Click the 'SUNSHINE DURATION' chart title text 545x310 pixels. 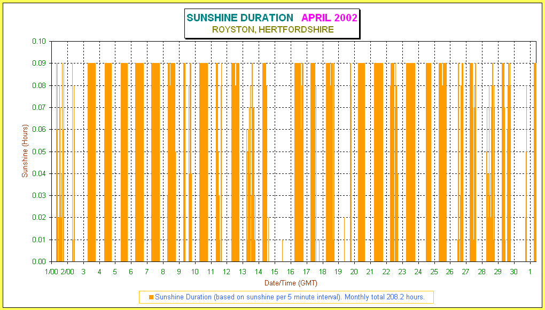[240, 18]
